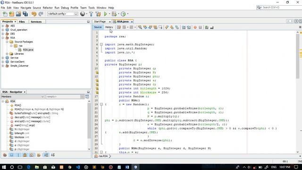Image resolution: width=302 pixels, height=170 pixels.
Task: Toggle Show Inherited Members in Navigator
Action: (x=5, y=155)
